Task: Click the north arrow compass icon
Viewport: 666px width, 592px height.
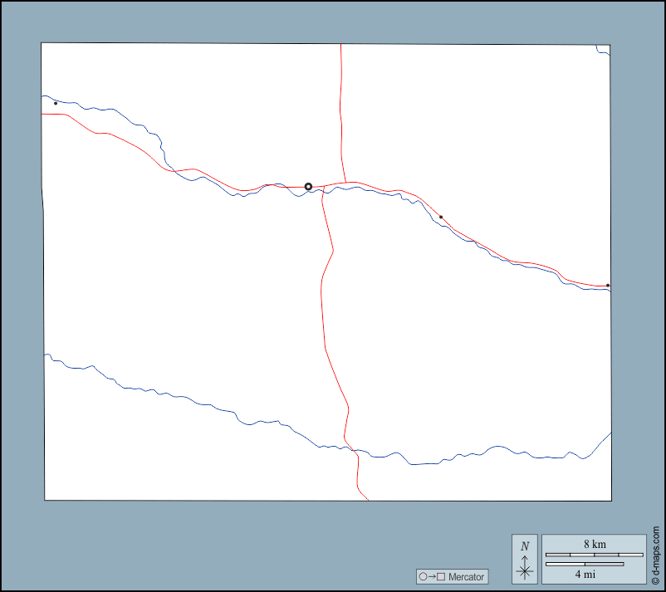Action: click(x=524, y=559)
